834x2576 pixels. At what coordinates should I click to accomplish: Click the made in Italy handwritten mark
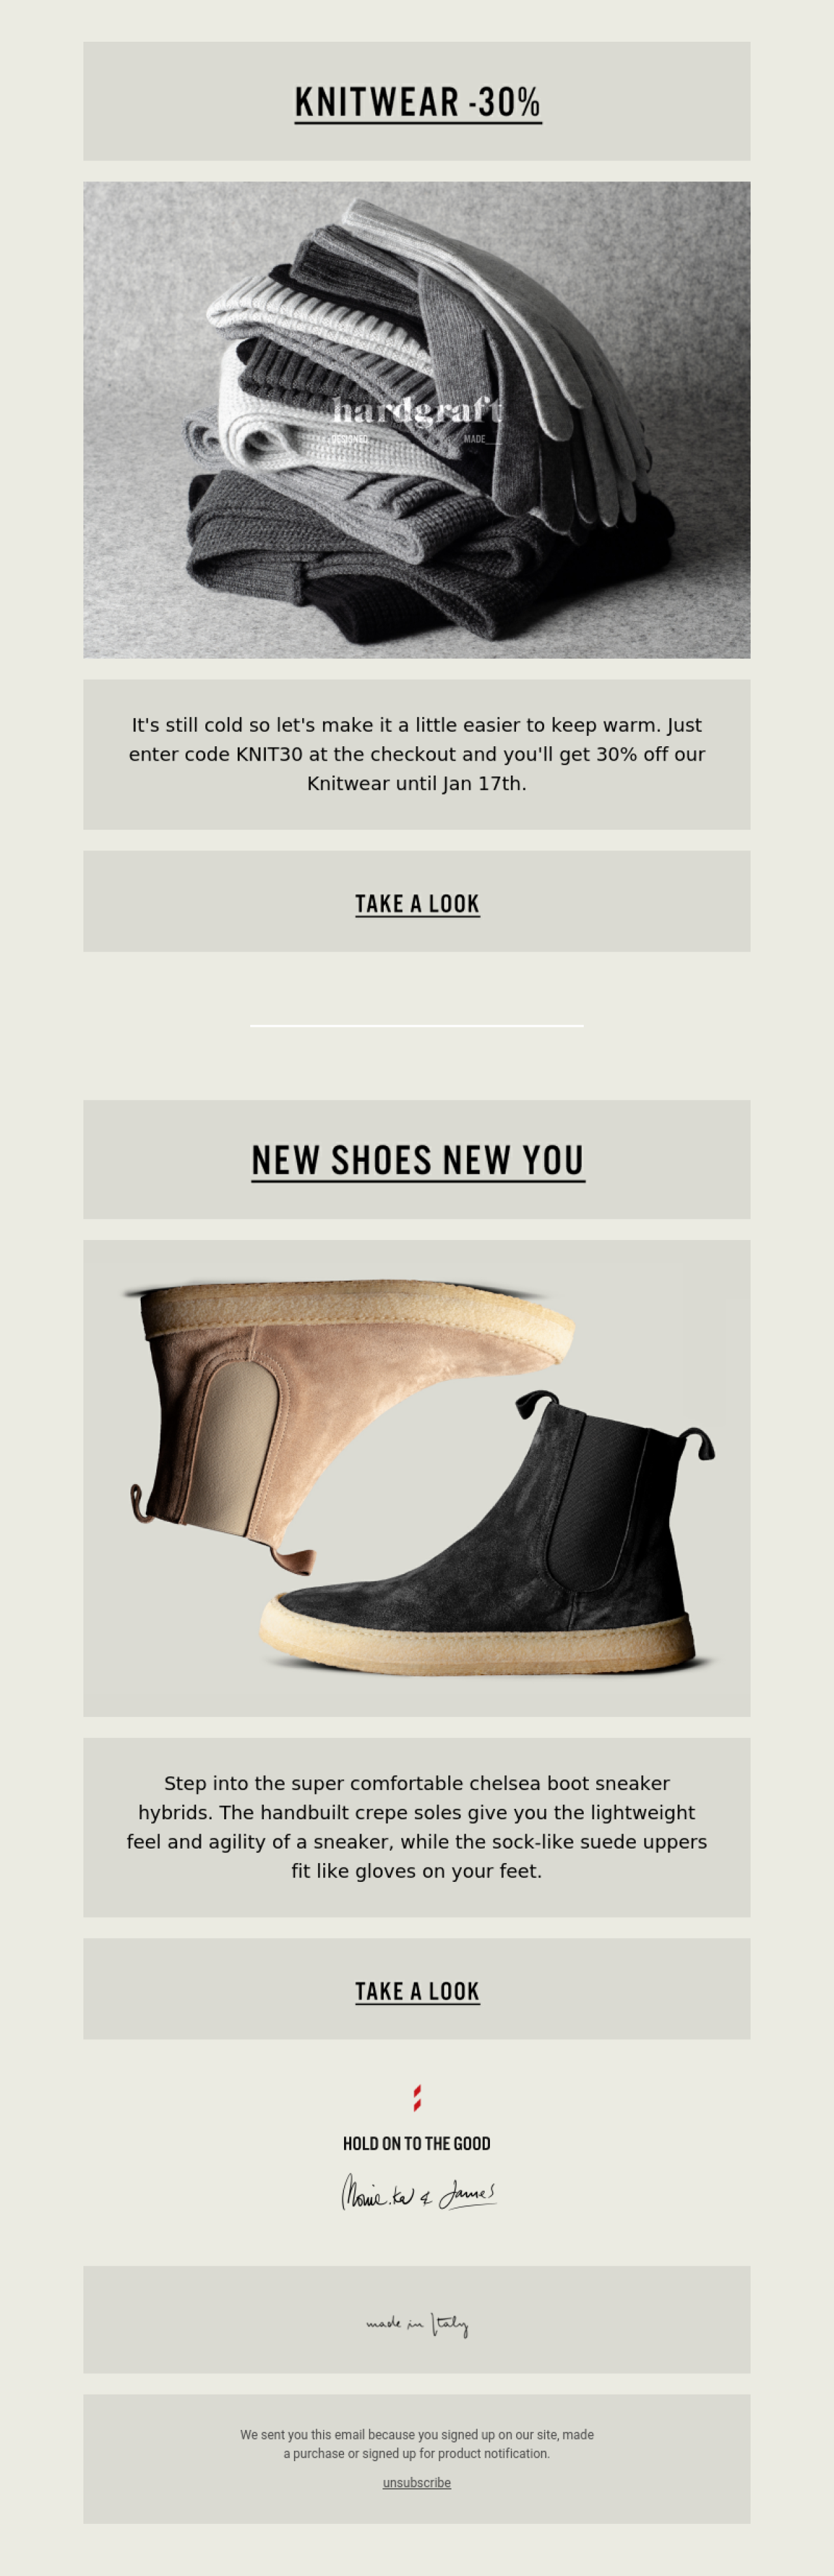pyautogui.click(x=416, y=2324)
